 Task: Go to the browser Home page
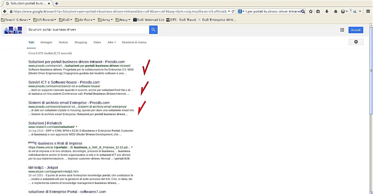tap(336, 11)
